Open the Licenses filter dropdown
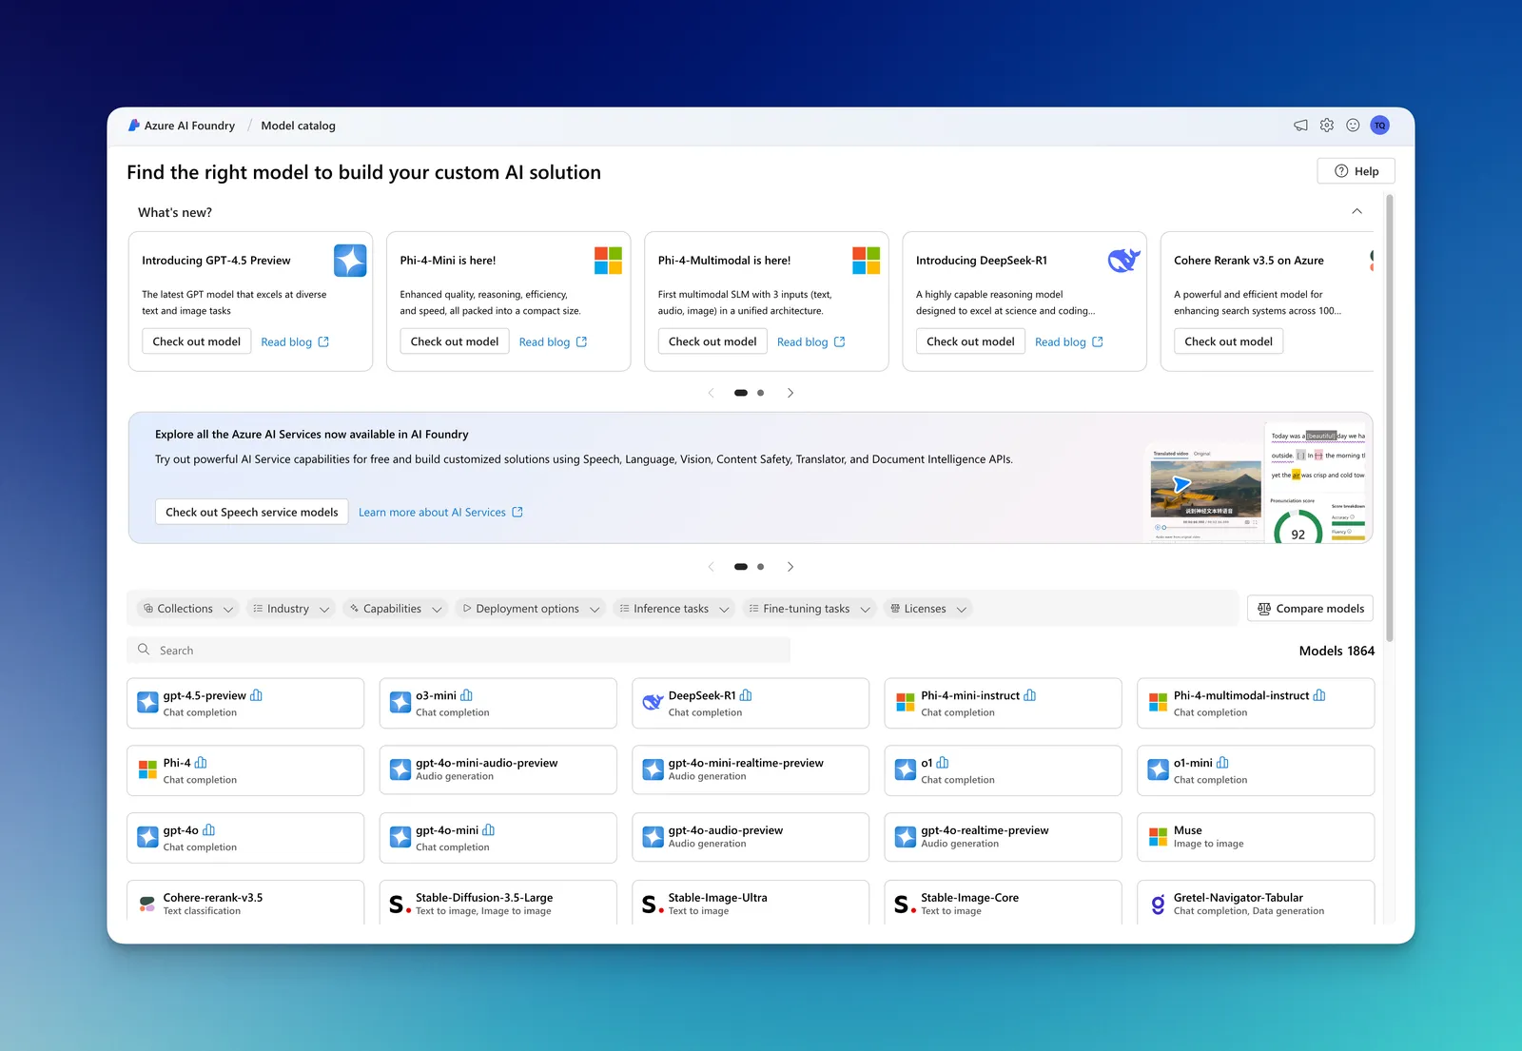1522x1051 pixels. click(x=928, y=609)
